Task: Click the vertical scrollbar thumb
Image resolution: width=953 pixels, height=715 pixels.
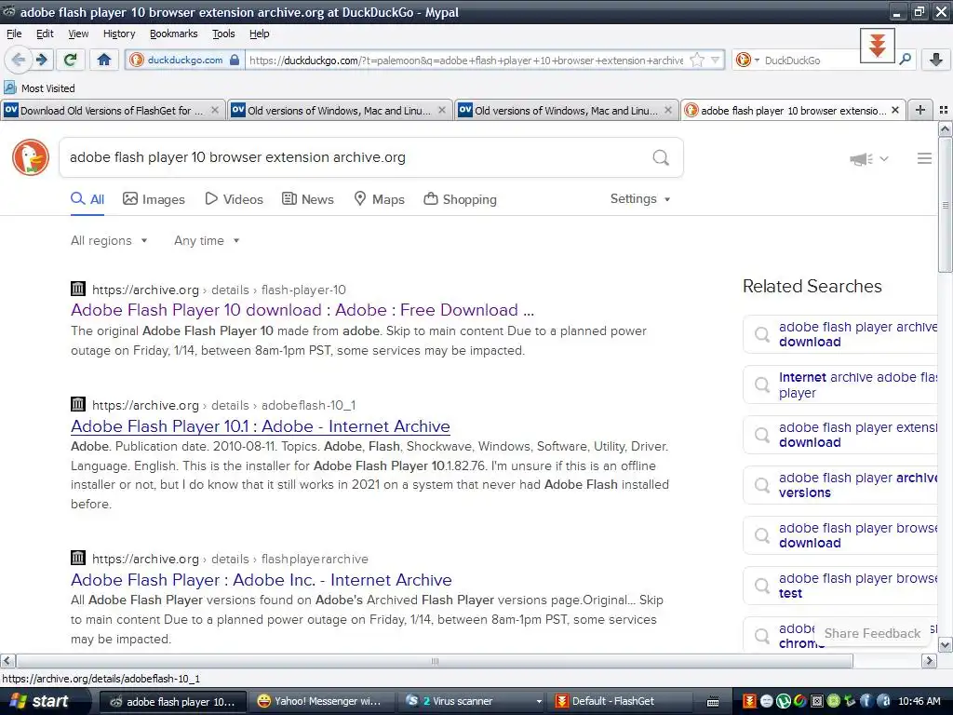Action: coord(946,205)
